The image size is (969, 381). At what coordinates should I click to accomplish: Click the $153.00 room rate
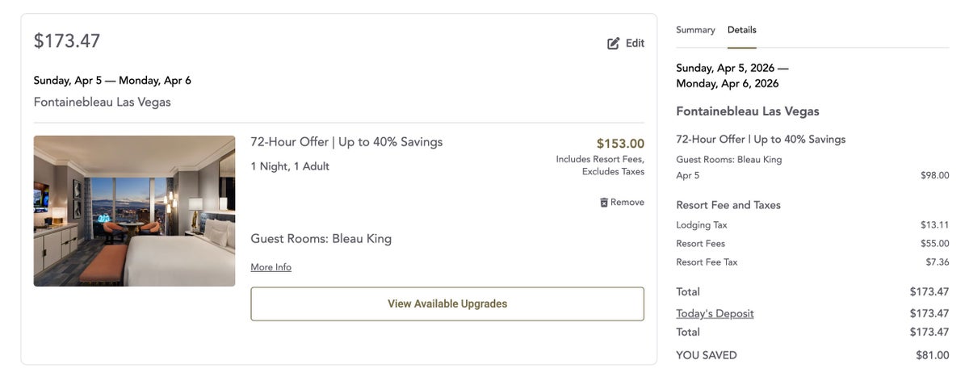point(620,144)
